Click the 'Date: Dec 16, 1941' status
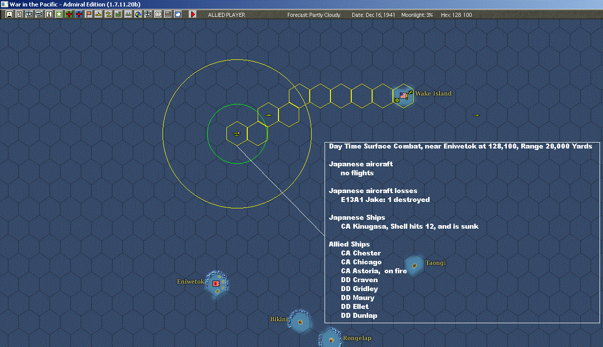603x347 pixels. 374,15
